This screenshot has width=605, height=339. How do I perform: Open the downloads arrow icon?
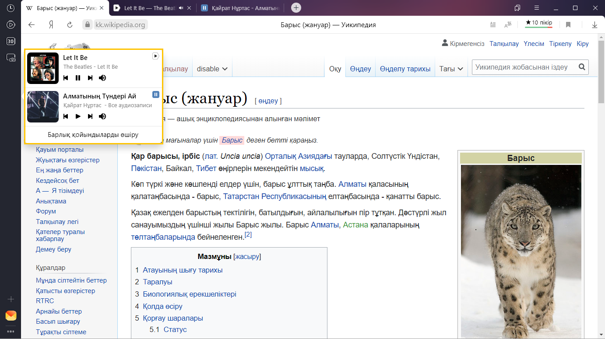point(594,25)
